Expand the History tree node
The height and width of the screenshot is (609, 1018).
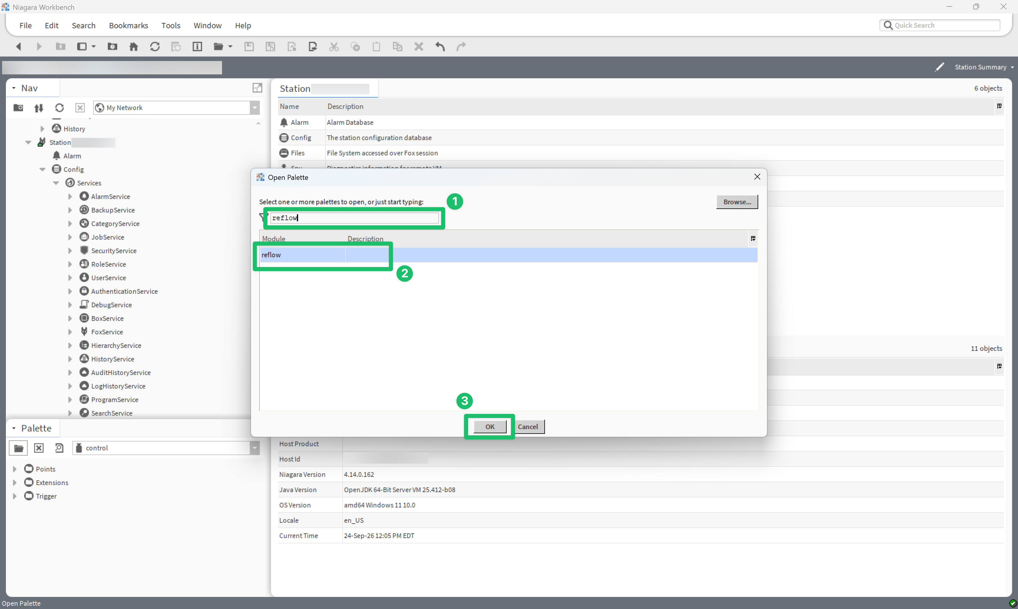[42, 129]
